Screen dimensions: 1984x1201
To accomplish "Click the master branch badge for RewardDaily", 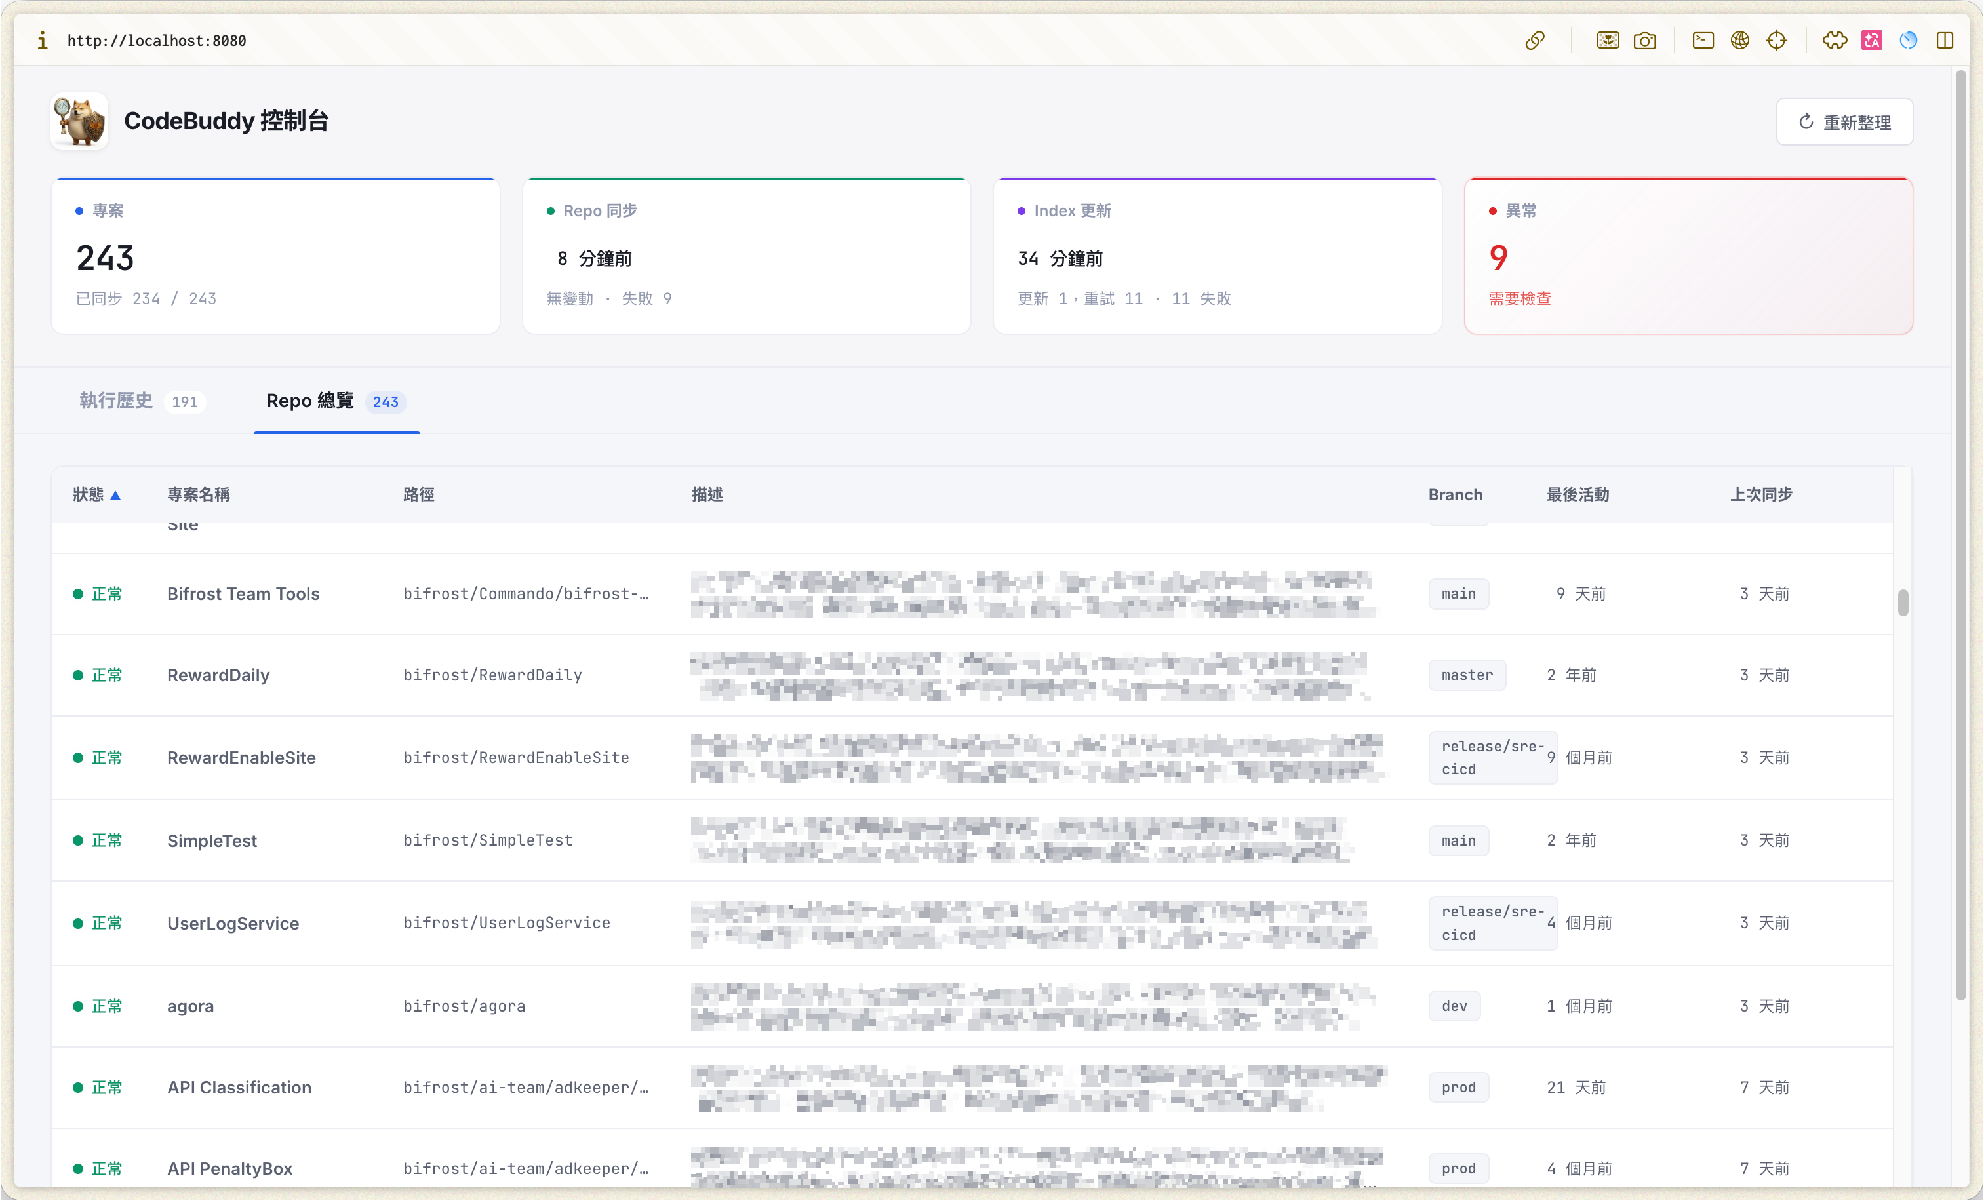I will (x=1467, y=675).
